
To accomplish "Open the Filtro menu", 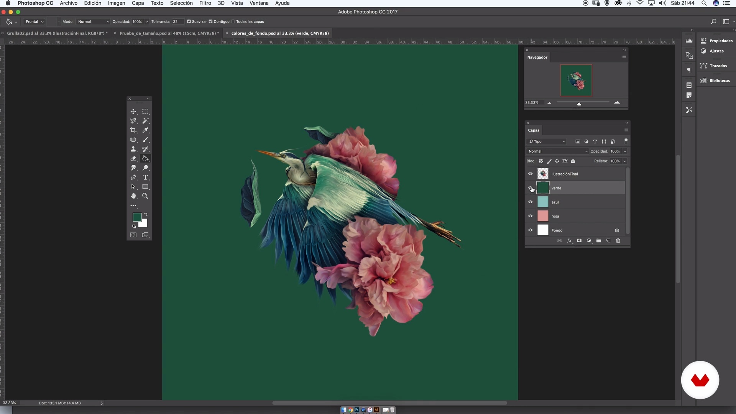I will point(205,3).
